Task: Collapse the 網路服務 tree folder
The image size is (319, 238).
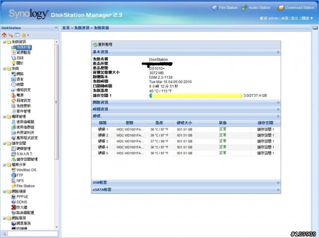Action: pos(4,218)
